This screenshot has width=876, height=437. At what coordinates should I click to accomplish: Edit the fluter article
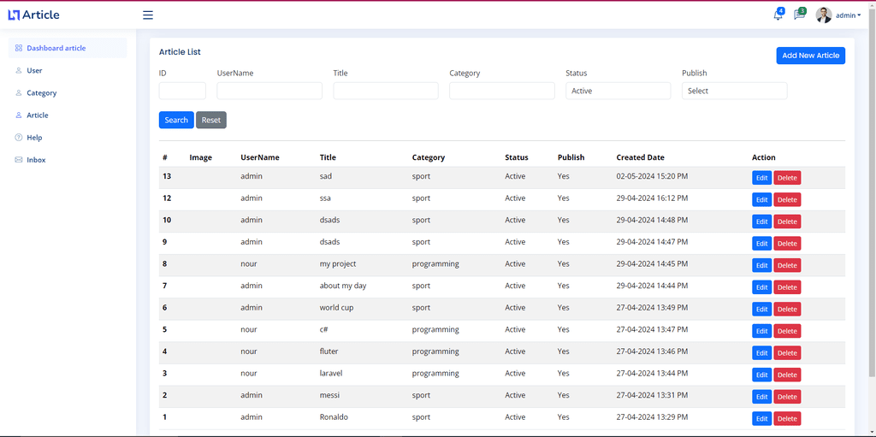click(x=762, y=352)
